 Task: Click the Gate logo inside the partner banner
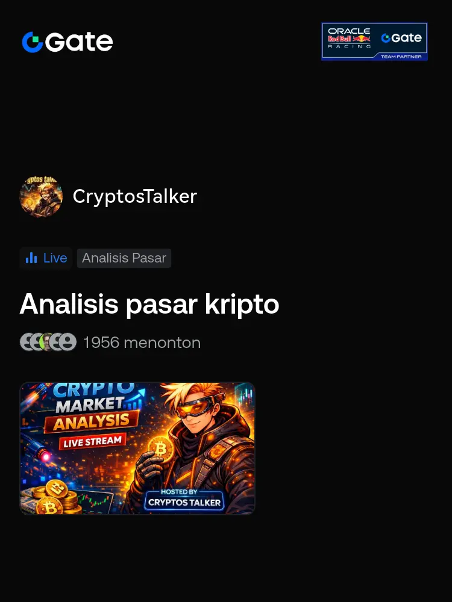[x=401, y=37]
